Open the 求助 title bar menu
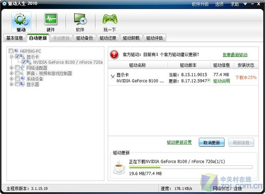 pyautogui.click(x=235, y=4)
